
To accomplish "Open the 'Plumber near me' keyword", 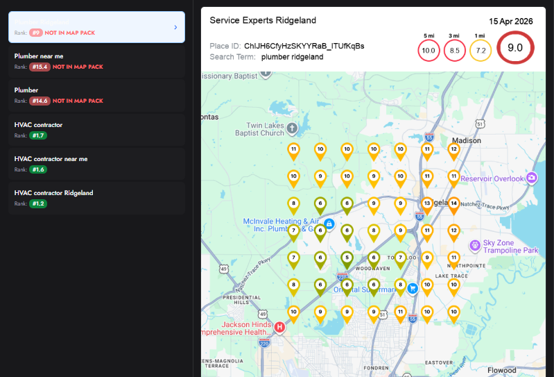I will point(96,61).
